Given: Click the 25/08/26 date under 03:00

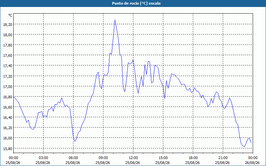Looking at the screenshot, I should click(43, 163).
